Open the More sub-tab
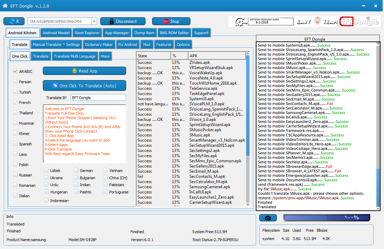This screenshot has height=249, width=384. click(105, 56)
